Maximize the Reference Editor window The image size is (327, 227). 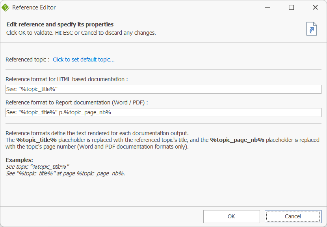(x=291, y=7)
